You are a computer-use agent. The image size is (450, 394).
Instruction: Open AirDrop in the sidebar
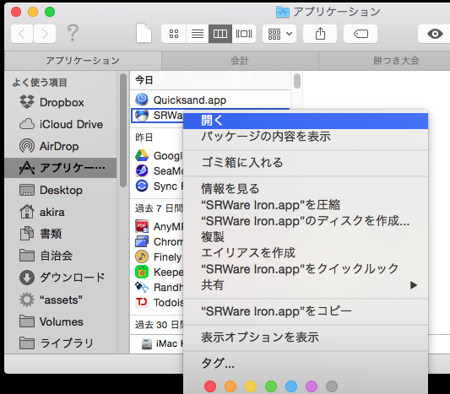(x=61, y=146)
